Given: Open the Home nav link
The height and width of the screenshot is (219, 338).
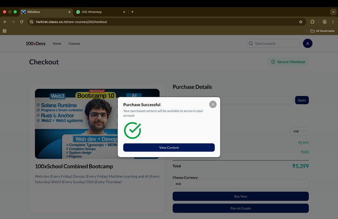Looking at the screenshot, I should (x=57, y=43).
